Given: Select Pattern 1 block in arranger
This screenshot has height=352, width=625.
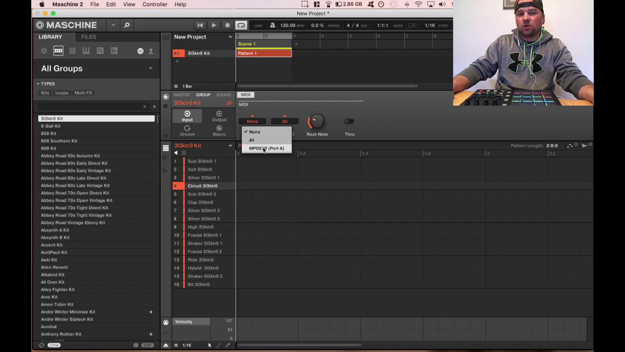Looking at the screenshot, I should [x=264, y=53].
